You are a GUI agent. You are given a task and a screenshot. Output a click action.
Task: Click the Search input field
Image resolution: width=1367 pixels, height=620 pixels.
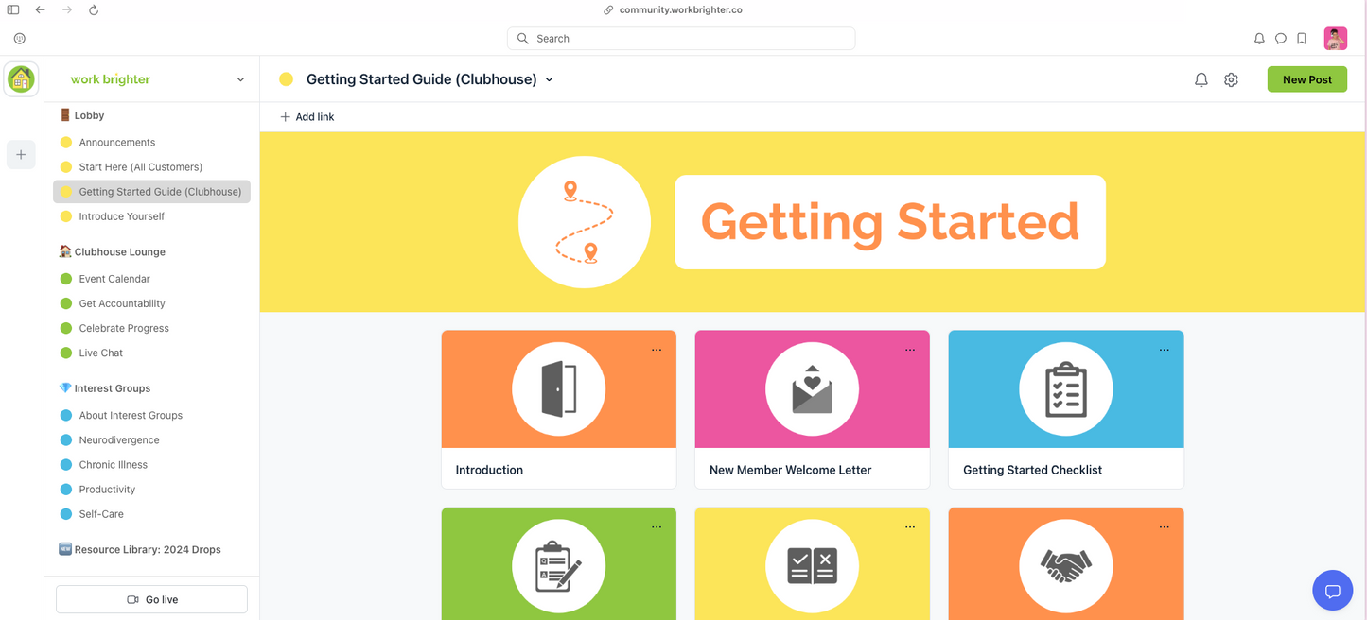pos(681,39)
